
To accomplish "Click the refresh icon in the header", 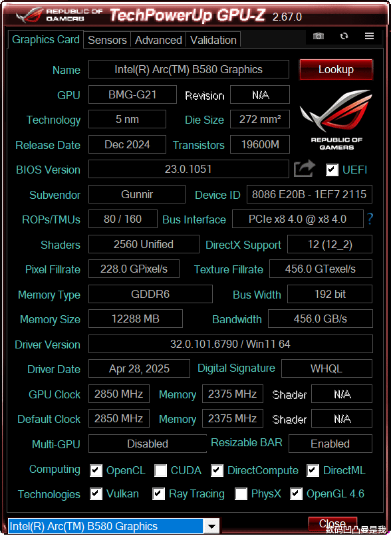I will click(344, 36).
